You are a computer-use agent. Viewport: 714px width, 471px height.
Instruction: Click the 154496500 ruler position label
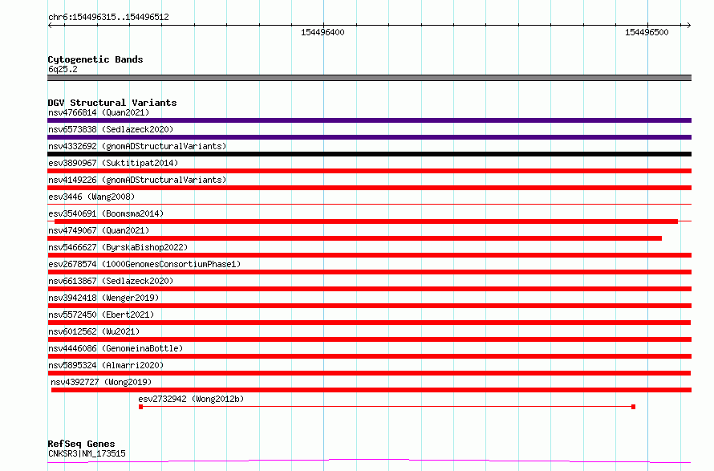click(647, 32)
